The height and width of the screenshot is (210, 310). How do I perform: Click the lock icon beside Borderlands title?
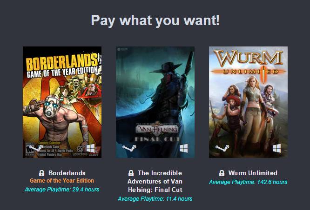coord(41,173)
